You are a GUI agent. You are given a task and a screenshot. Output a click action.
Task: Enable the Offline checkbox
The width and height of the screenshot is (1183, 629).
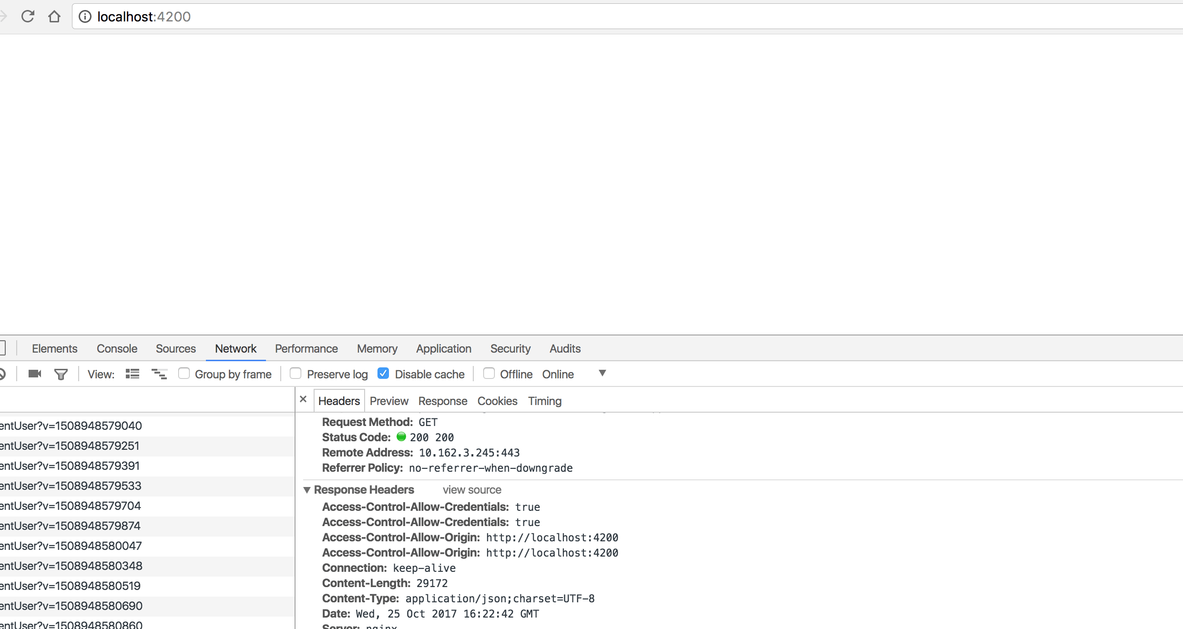(489, 374)
